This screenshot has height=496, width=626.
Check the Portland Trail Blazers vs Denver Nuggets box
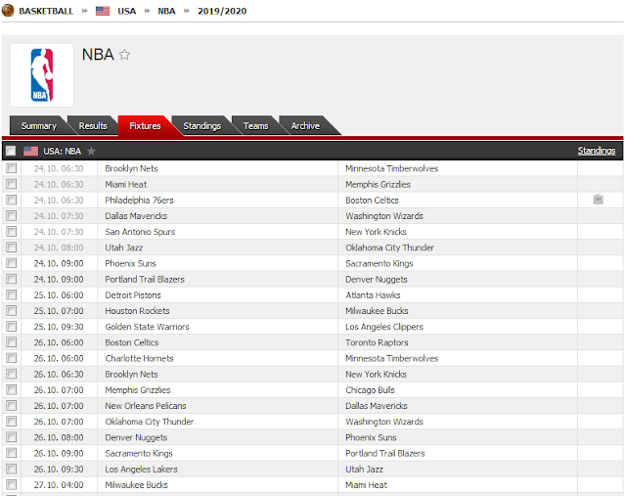coord(11,279)
